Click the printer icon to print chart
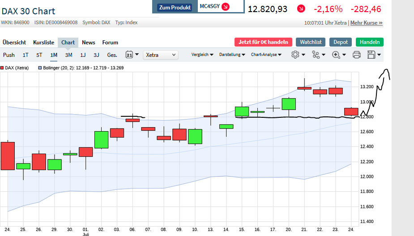 pyautogui.click(x=356, y=55)
